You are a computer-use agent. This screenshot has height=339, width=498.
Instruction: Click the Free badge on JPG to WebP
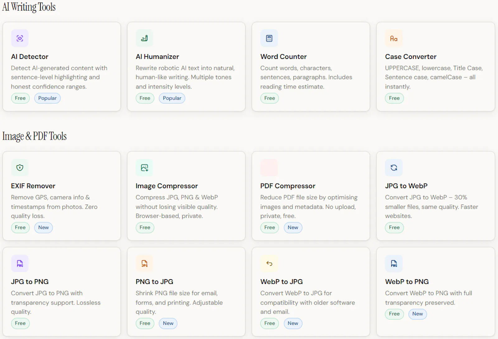[394, 227]
